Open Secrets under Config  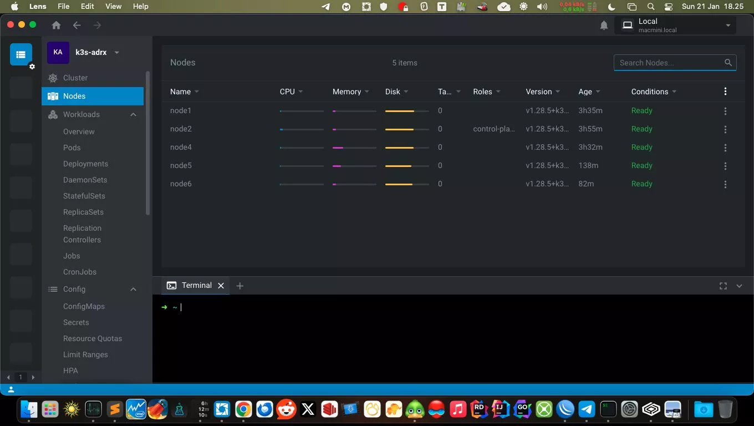76,322
